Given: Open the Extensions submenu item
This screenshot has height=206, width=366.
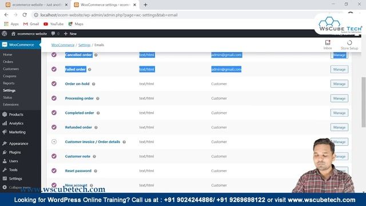Looking at the screenshot, I should pos(11,104).
